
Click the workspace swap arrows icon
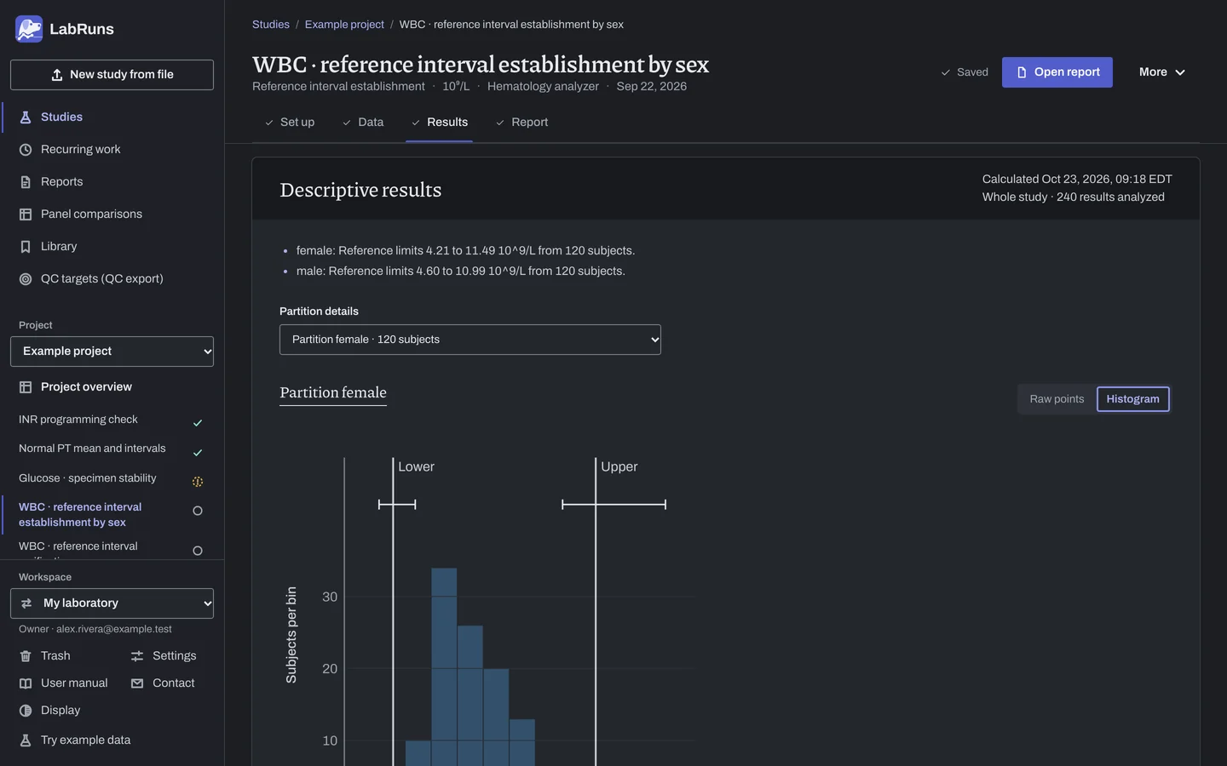(x=26, y=603)
